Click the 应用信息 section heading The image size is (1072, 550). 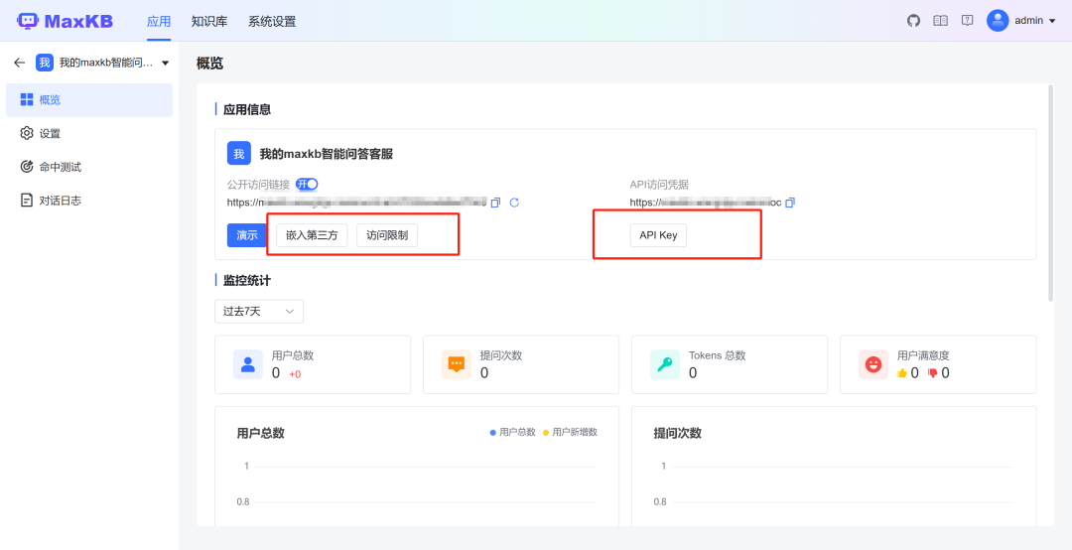pos(247,109)
